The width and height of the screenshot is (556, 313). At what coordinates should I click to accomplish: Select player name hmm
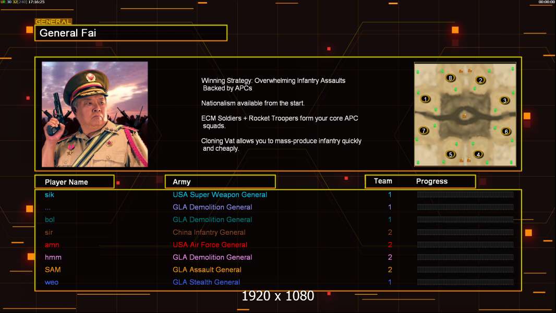pyautogui.click(x=53, y=257)
